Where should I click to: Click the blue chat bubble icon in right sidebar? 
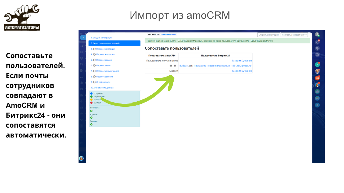coord(317,98)
